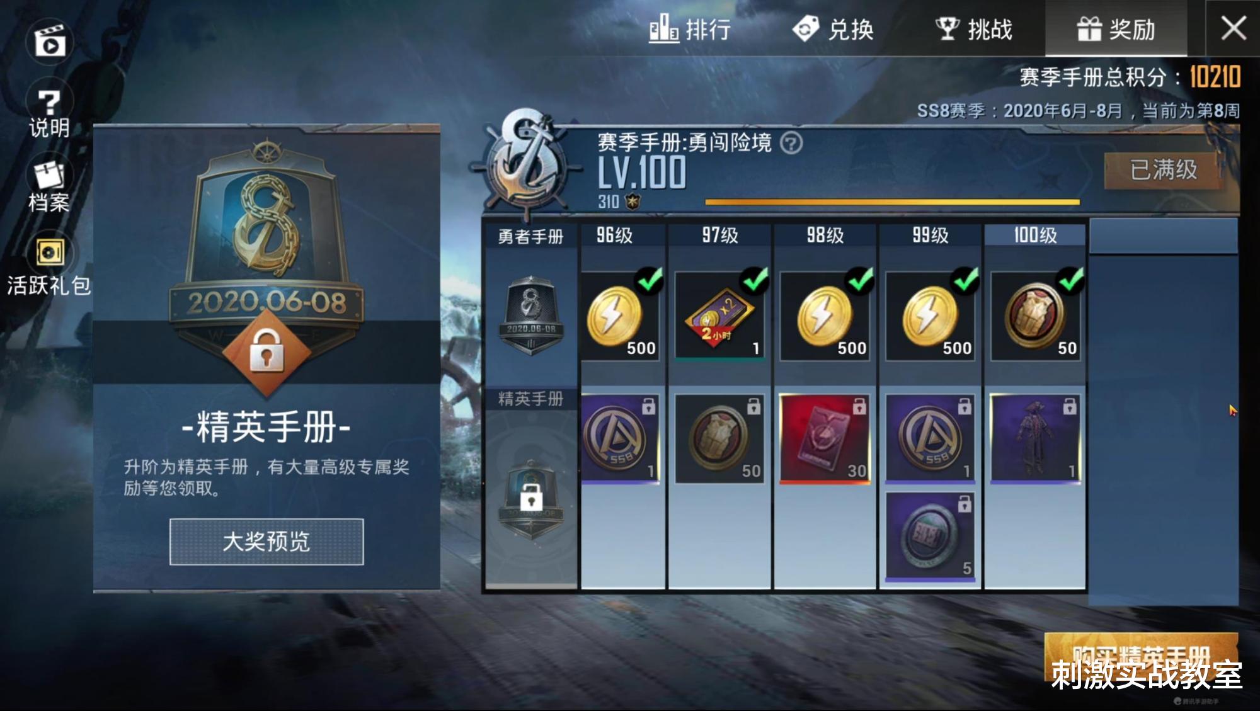The height and width of the screenshot is (711, 1260).
Task: Select the level 97 double XP card reward
Action: pos(719,316)
